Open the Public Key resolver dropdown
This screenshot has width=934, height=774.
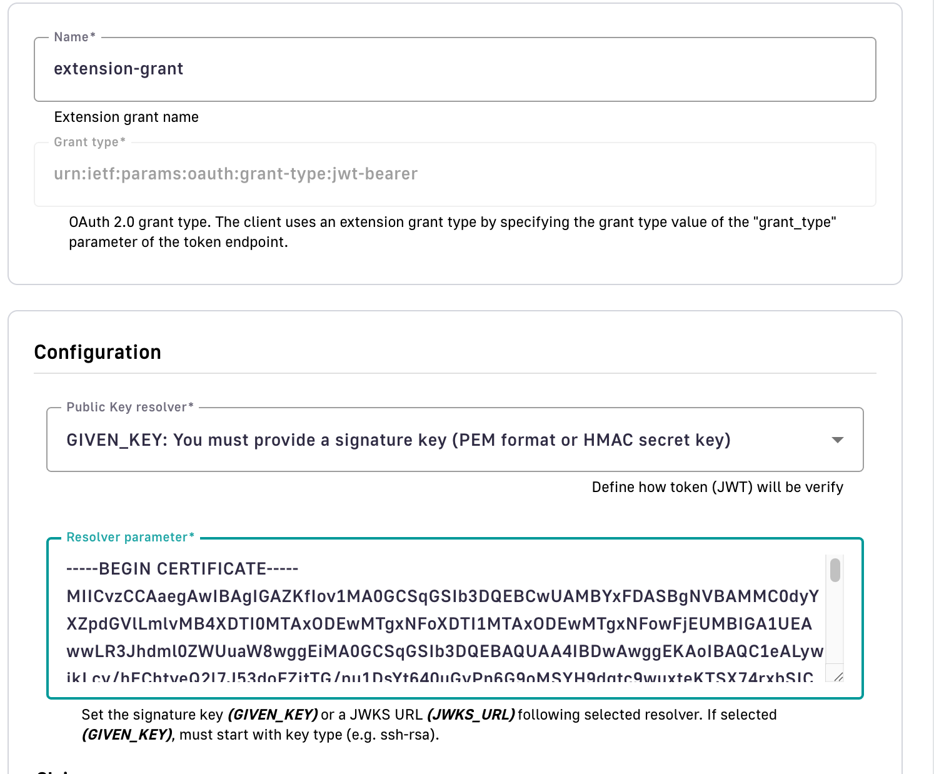click(x=438, y=440)
